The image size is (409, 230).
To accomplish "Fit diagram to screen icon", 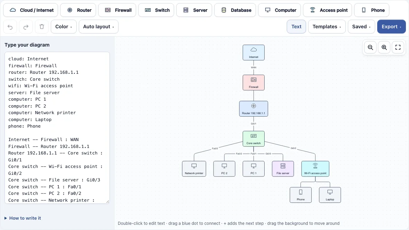I will [398, 47].
